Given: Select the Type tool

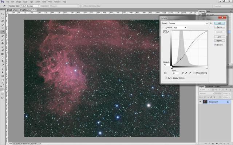Looking at the screenshot, I should (x=3, y=69).
